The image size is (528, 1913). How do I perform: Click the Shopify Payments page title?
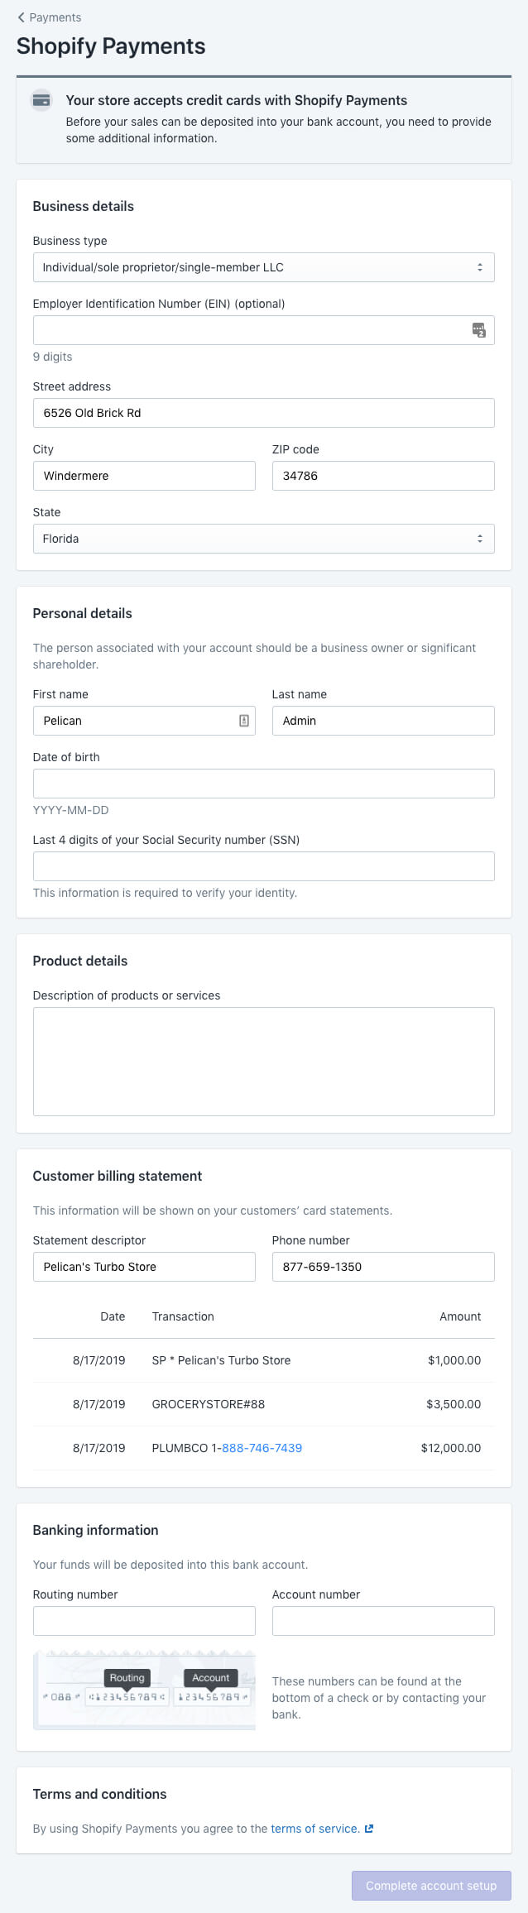click(111, 46)
